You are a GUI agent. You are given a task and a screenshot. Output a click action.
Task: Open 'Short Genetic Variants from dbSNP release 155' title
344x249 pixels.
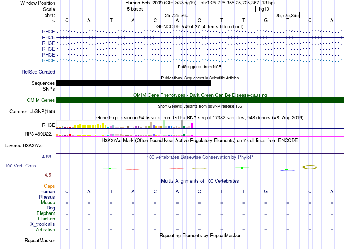click(200, 106)
